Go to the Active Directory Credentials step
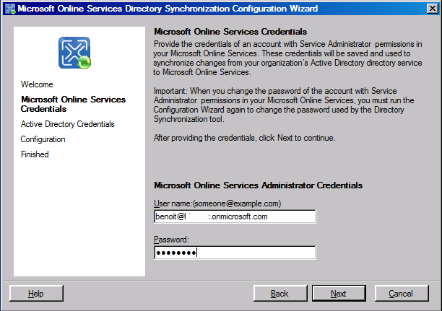This screenshot has width=442, height=311. pos(68,124)
